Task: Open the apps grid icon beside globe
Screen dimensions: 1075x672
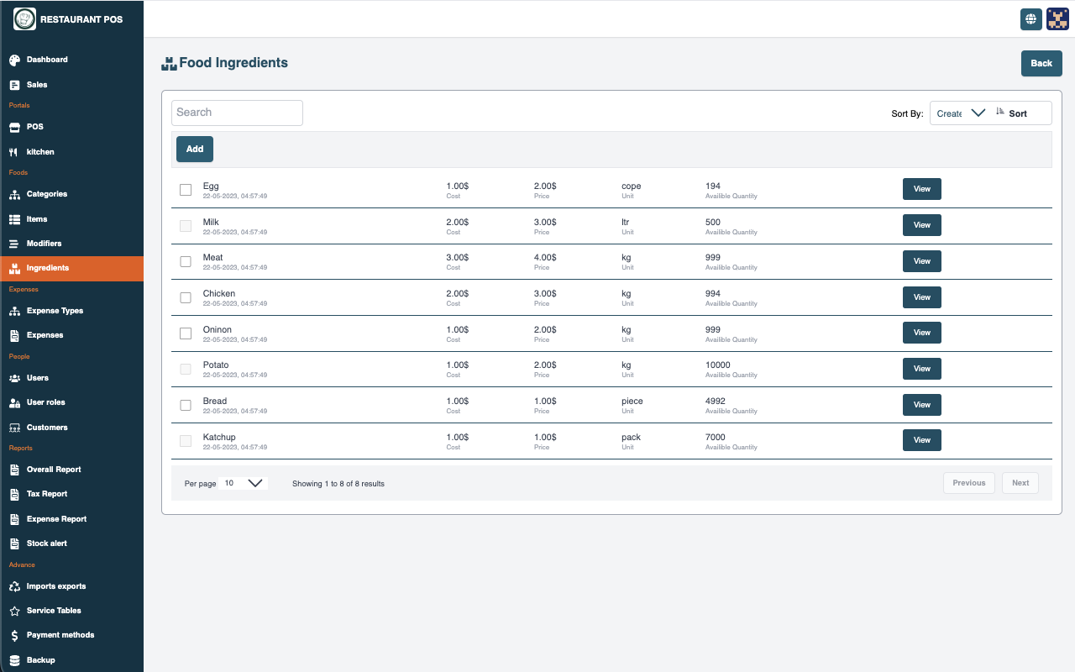Action: pos(1057,18)
